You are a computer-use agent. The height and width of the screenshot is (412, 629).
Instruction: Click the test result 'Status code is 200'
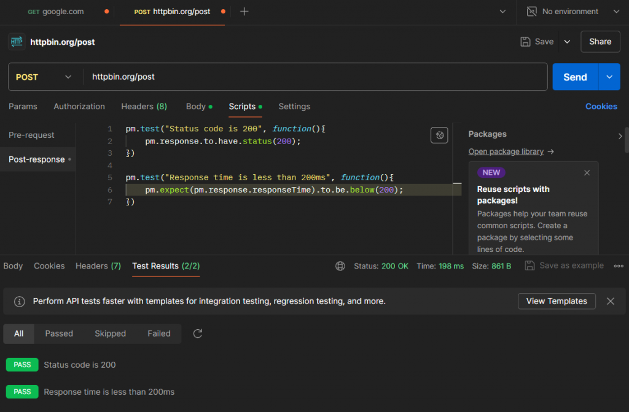pyautogui.click(x=79, y=365)
